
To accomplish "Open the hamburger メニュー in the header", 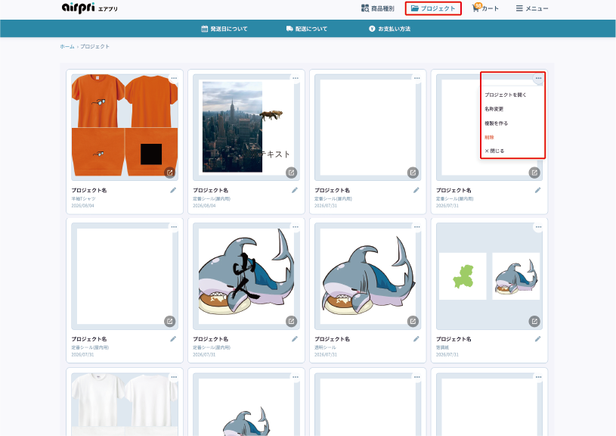I will click(532, 8).
